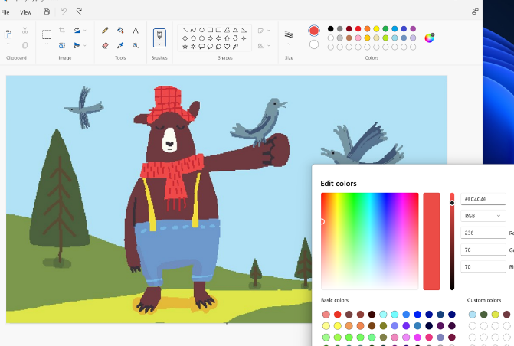The height and width of the screenshot is (346, 514).
Task: Activate the Color 1 red circle
Action: [x=314, y=31]
